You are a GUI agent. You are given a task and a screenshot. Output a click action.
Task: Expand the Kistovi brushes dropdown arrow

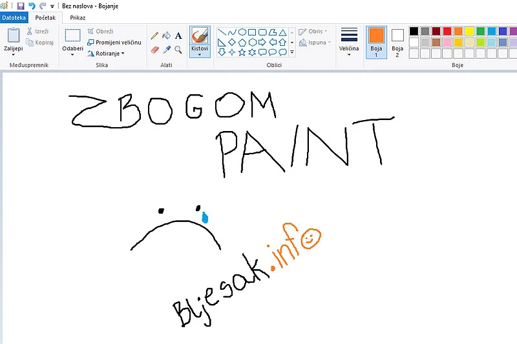pos(200,55)
